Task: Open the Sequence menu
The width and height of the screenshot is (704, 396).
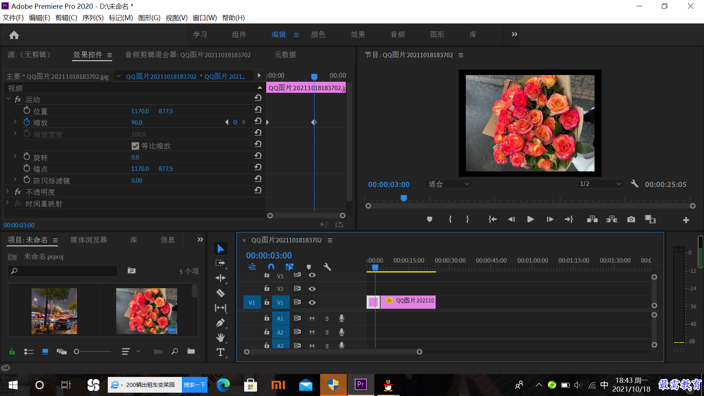Action: point(93,18)
